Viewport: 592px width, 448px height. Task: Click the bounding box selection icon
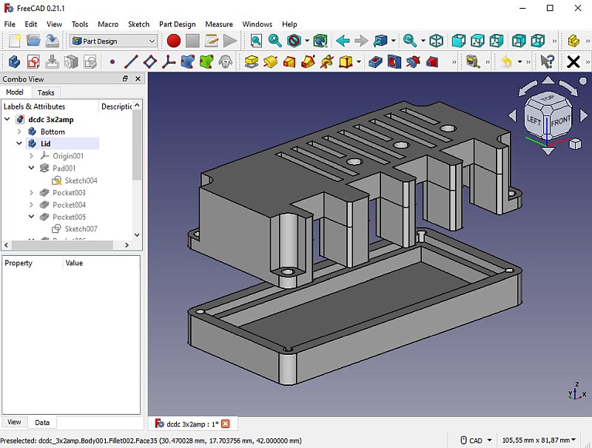tap(320, 41)
